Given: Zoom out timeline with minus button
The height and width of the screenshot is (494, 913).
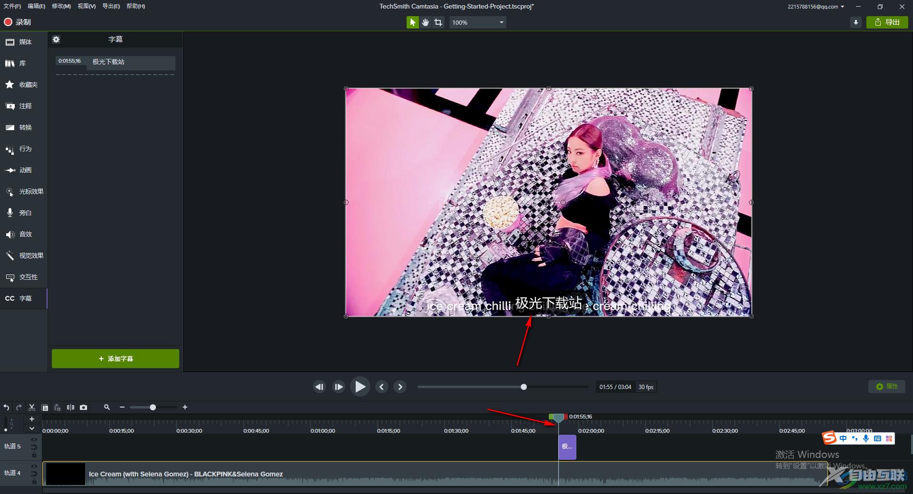Looking at the screenshot, I should pyautogui.click(x=122, y=408).
